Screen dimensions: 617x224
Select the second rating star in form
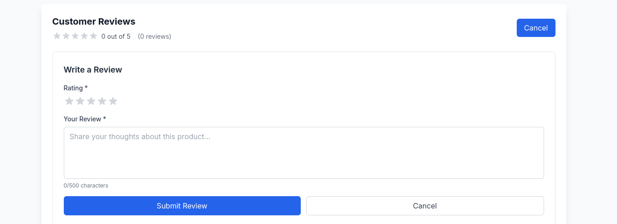tap(80, 101)
